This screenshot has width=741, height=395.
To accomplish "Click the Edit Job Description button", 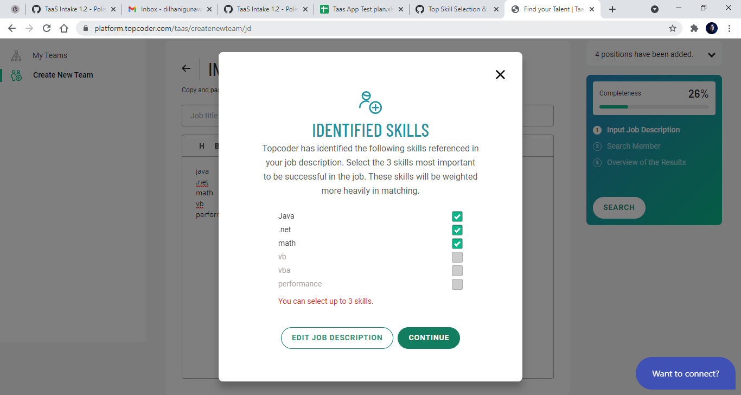I will pyautogui.click(x=337, y=337).
